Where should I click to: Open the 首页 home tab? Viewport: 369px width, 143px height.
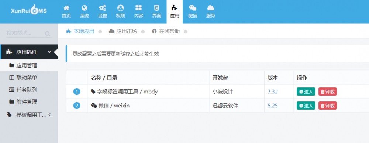[66, 12]
